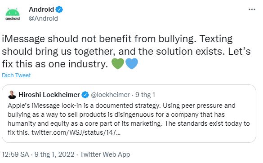This screenshot has height=163, width=263.
Task: Open Hiroshi Lockheimer's avatar thumbnail
Action: click(x=12, y=95)
